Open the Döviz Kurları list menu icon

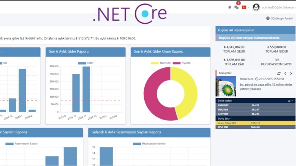pos(289,101)
